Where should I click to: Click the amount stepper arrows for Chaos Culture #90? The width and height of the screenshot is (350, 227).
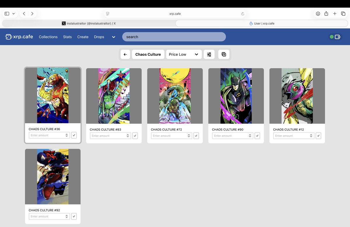click(250, 136)
